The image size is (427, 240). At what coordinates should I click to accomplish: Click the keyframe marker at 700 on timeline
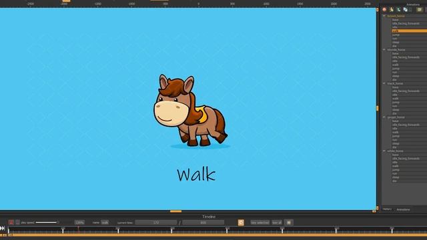pos(392,231)
